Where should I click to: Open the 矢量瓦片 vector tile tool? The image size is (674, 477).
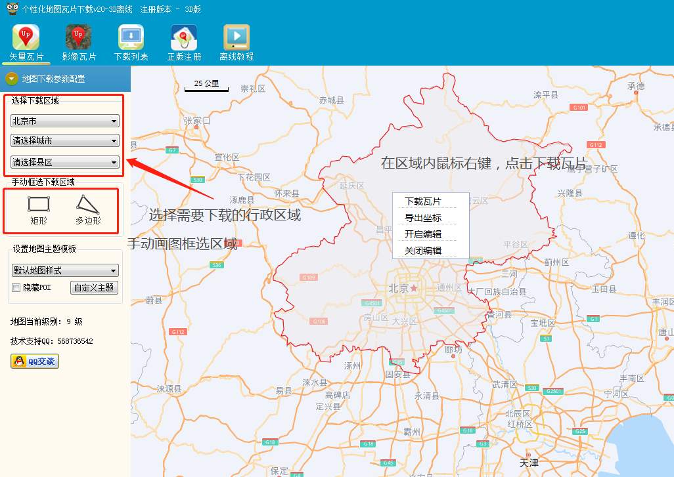(x=26, y=43)
